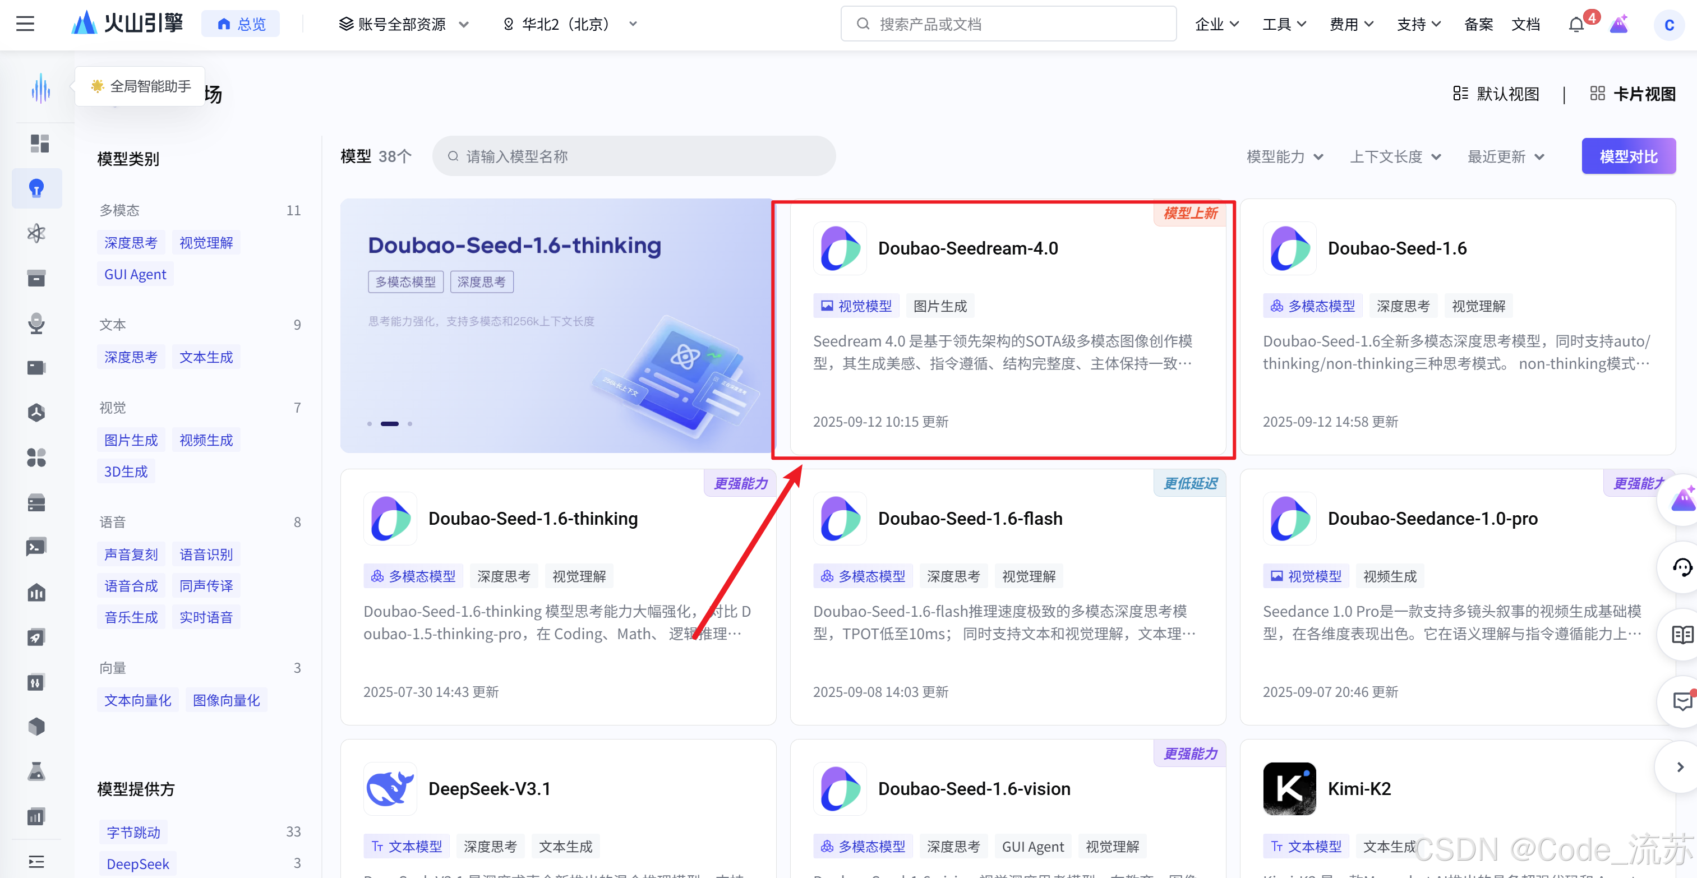1697x878 pixels.
Task: Toggle the 图片生成 filter tag
Action: coord(131,440)
